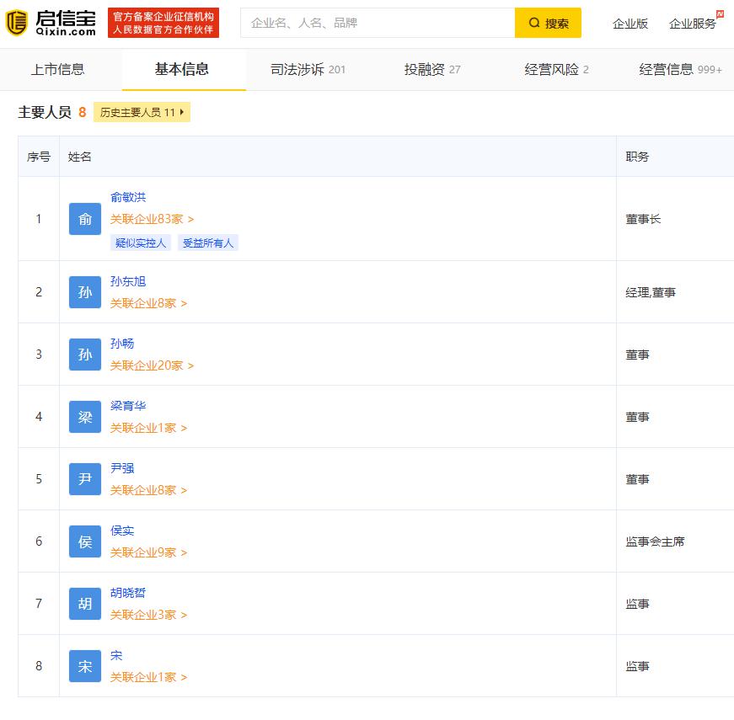Open the 经营风险 tab
The image size is (734, 720).
pos(556,69)
